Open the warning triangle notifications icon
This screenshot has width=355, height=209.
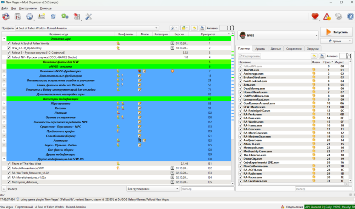pyautogui.click(x=327, y=16)
